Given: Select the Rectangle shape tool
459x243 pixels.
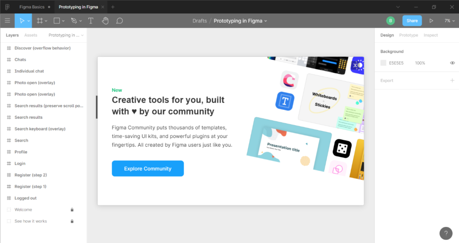Looking at the screenshot, I should (57, 21).
